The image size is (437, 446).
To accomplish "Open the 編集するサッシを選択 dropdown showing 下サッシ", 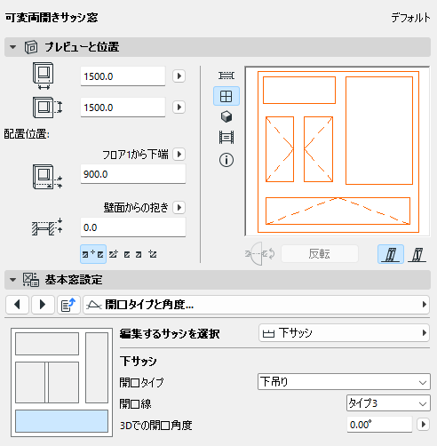I will point(344,333).
